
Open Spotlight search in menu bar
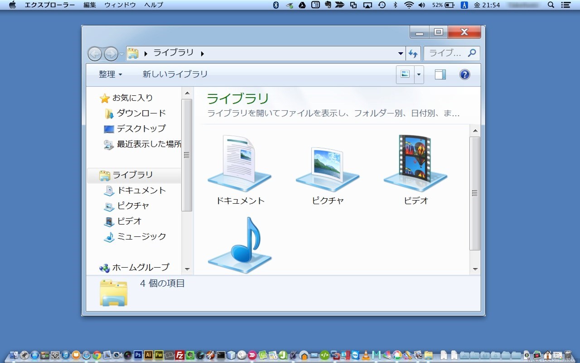(551, 5)
